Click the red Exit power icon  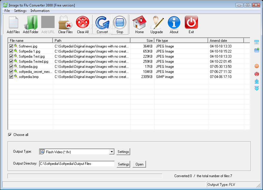click(x=191, y=22)
